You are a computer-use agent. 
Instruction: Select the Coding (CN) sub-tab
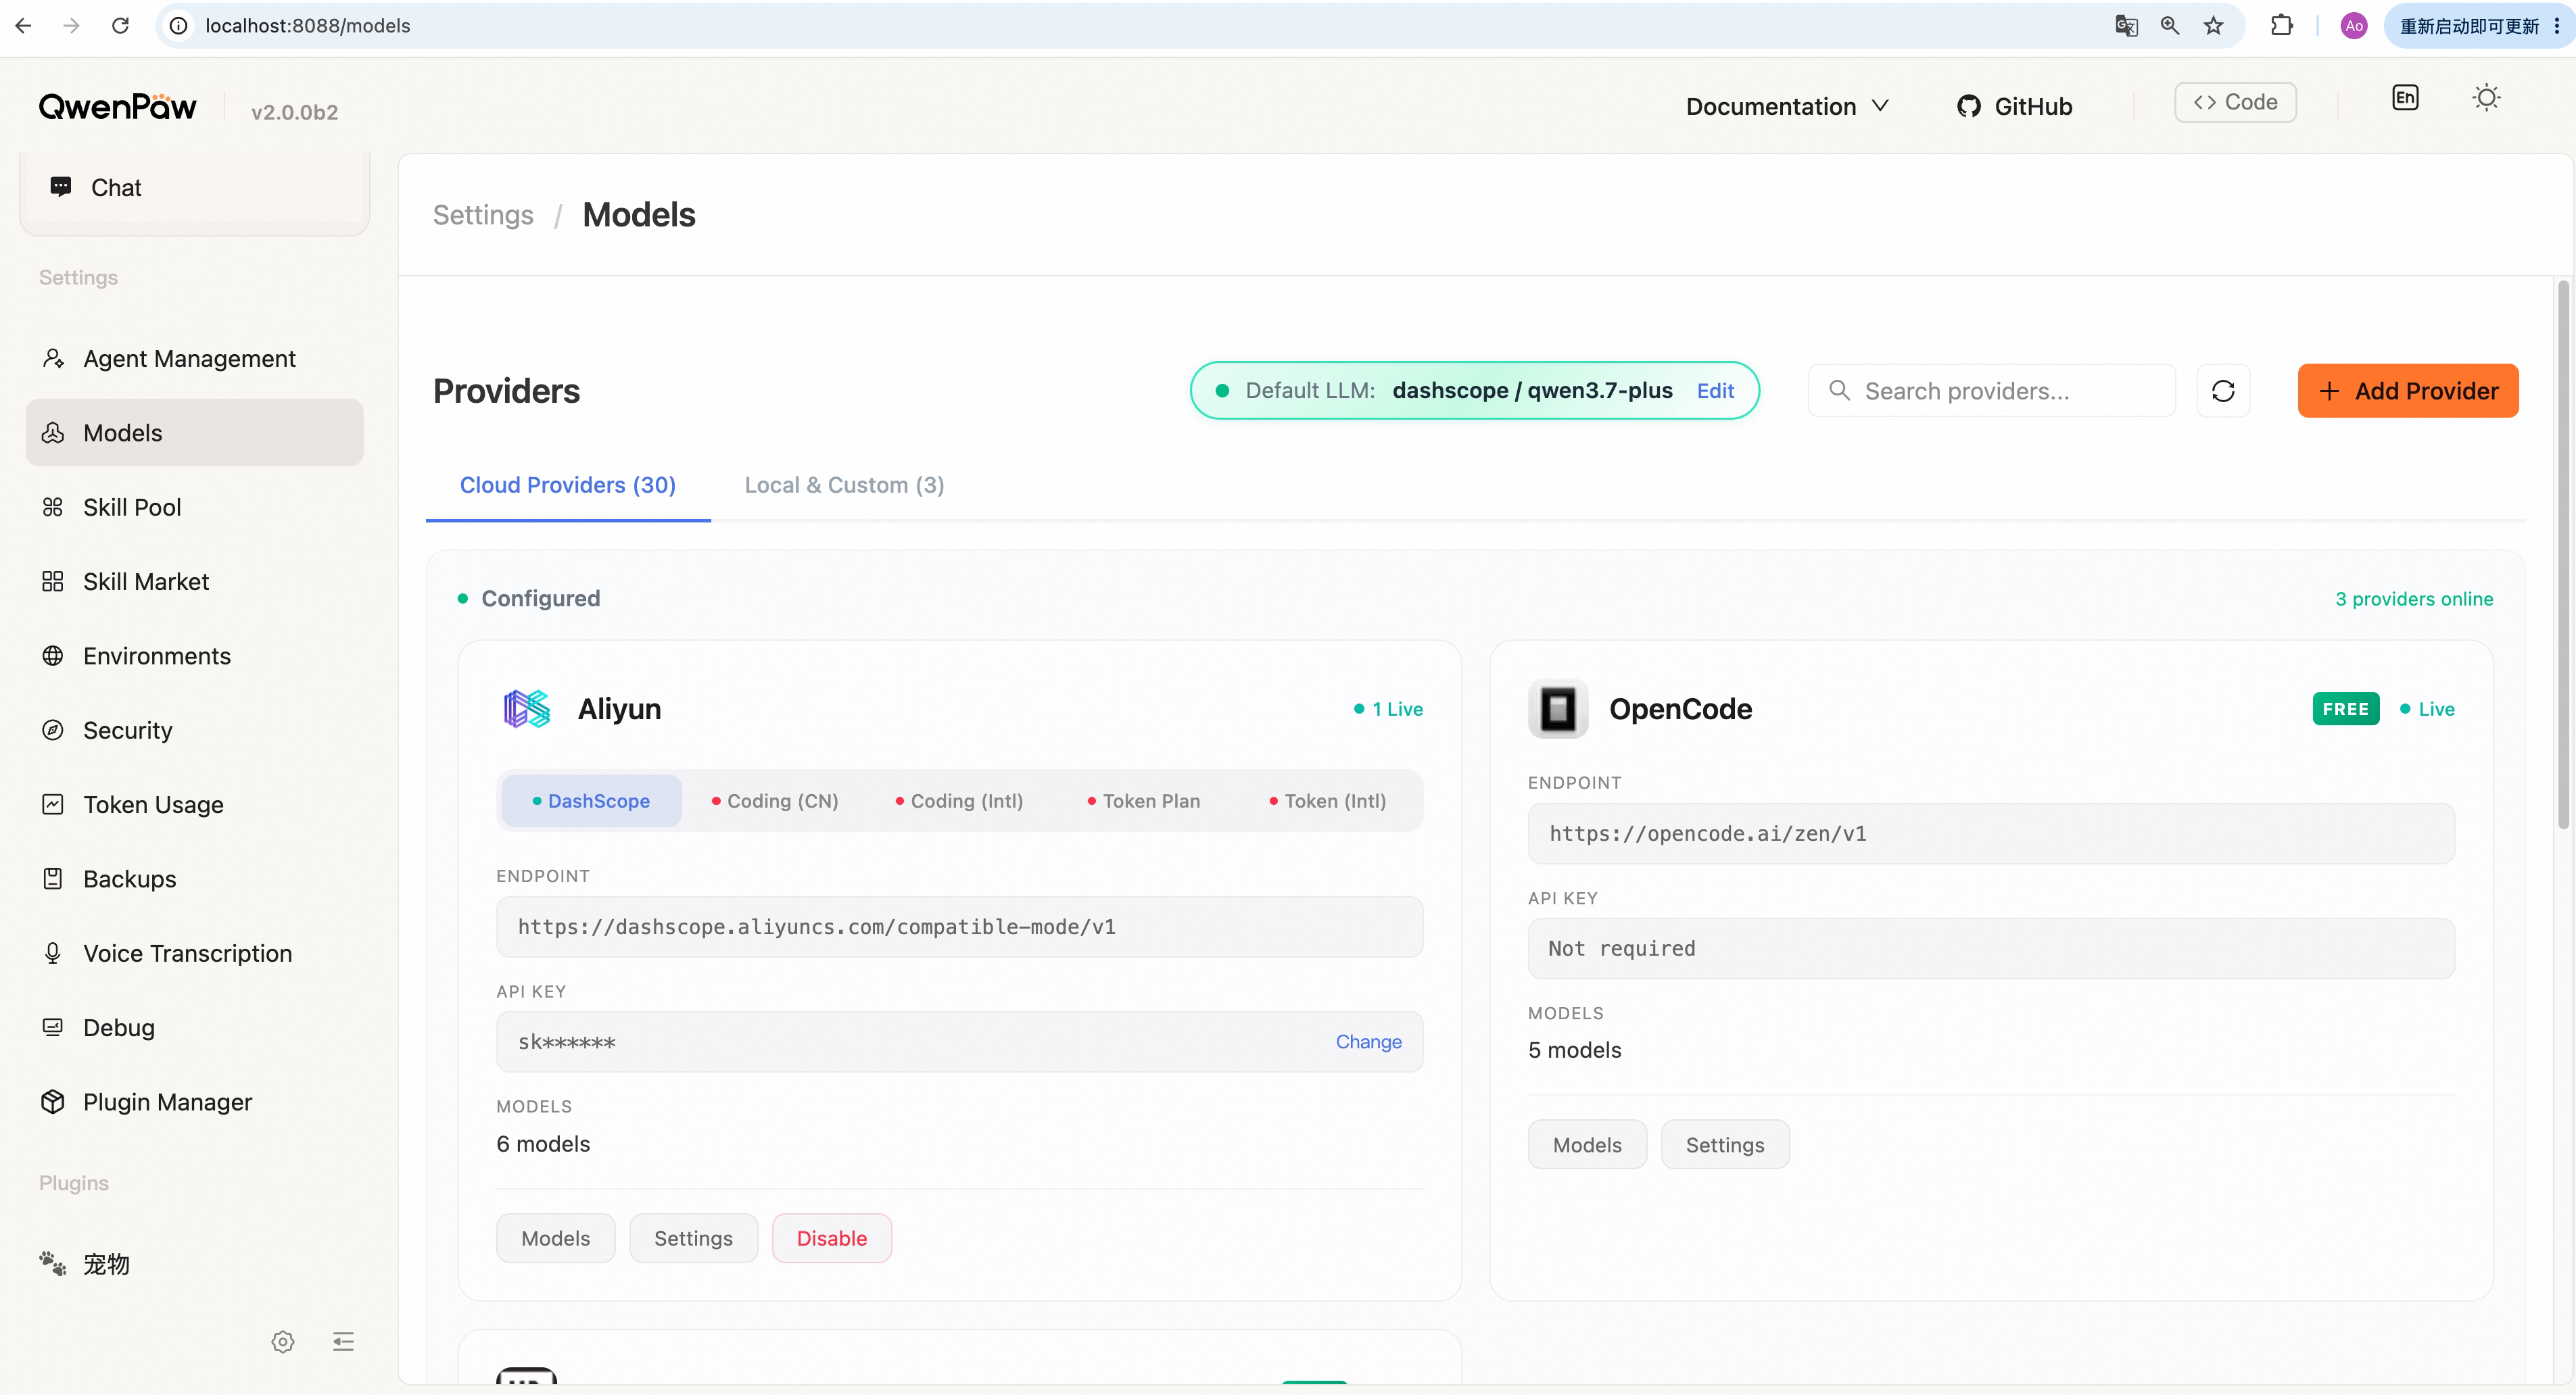775,802
